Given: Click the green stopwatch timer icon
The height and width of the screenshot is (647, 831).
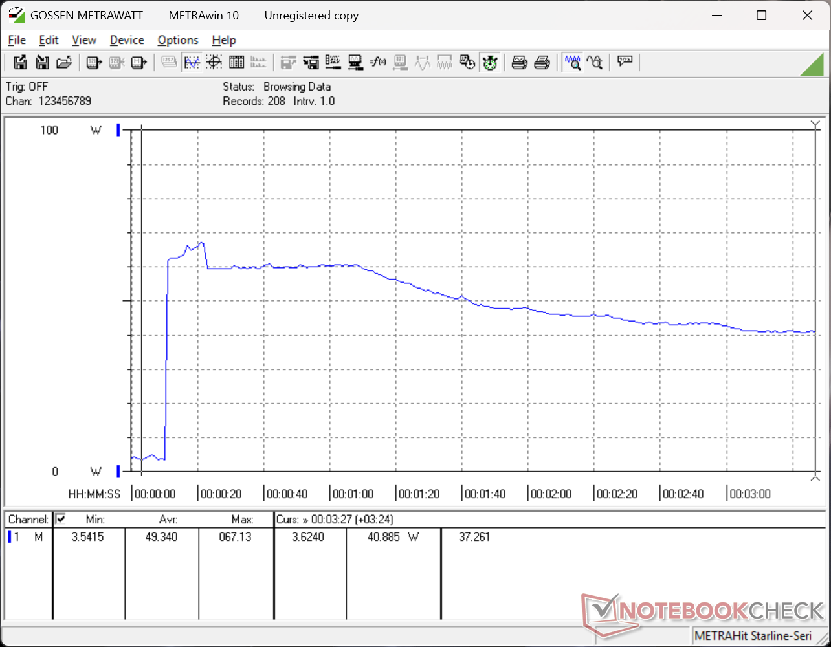Looking at the screenshot, I should (490, 63).
